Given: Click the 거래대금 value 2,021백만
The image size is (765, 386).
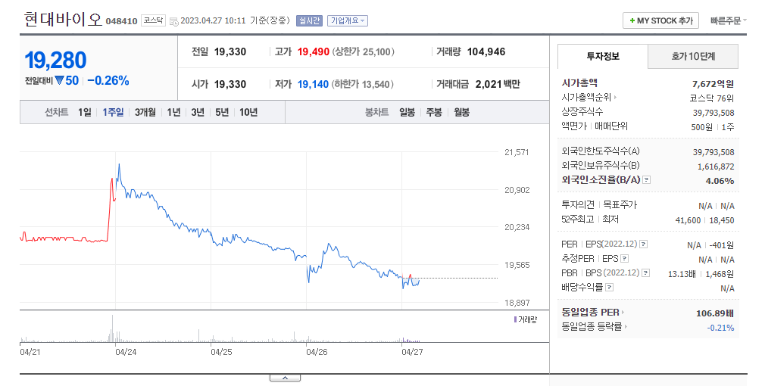Looking at the screenshot, I should pos(498,84).
